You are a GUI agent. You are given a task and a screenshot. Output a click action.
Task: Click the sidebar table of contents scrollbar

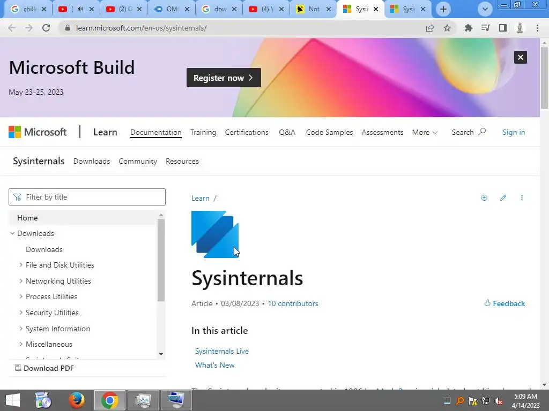(161, 260)
